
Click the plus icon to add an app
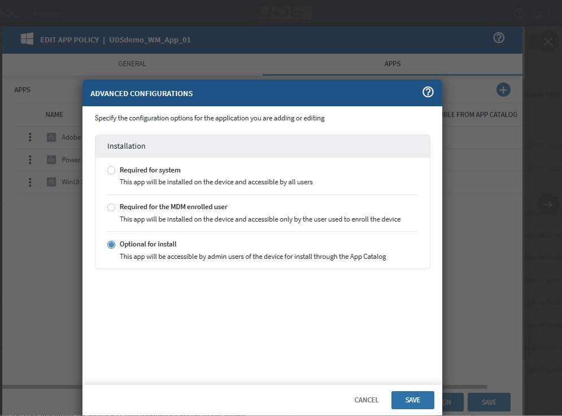(503, 90)
